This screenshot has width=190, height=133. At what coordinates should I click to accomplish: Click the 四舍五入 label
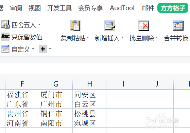pos(24,25)
